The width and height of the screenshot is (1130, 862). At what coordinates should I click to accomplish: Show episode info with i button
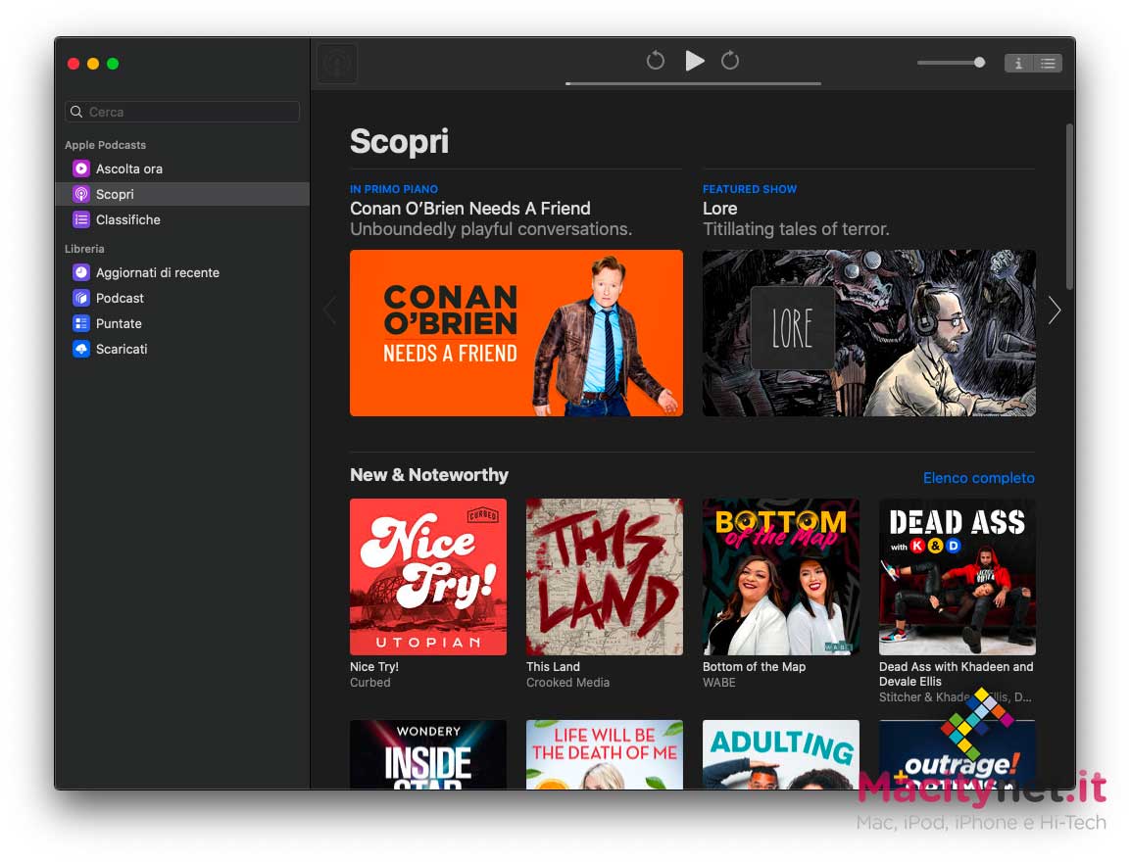pos(1018,64)
